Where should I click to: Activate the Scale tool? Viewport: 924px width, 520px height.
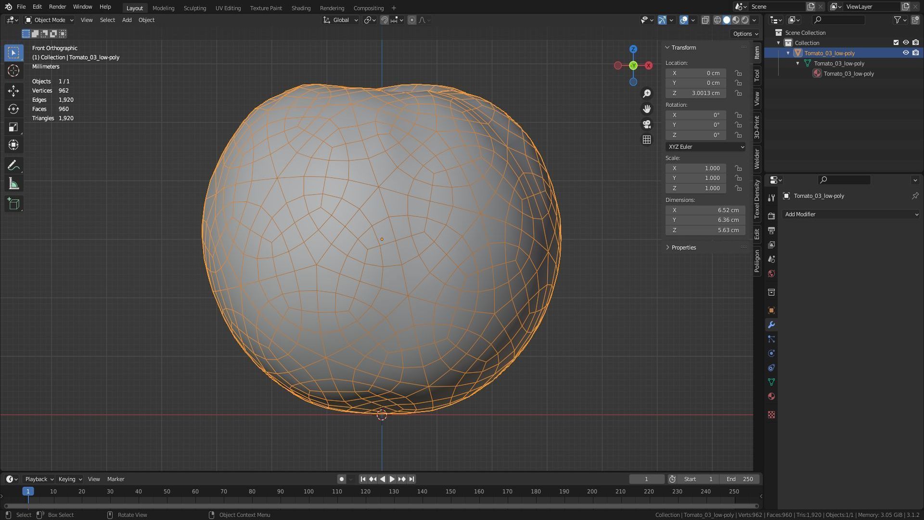pos(13,127)
